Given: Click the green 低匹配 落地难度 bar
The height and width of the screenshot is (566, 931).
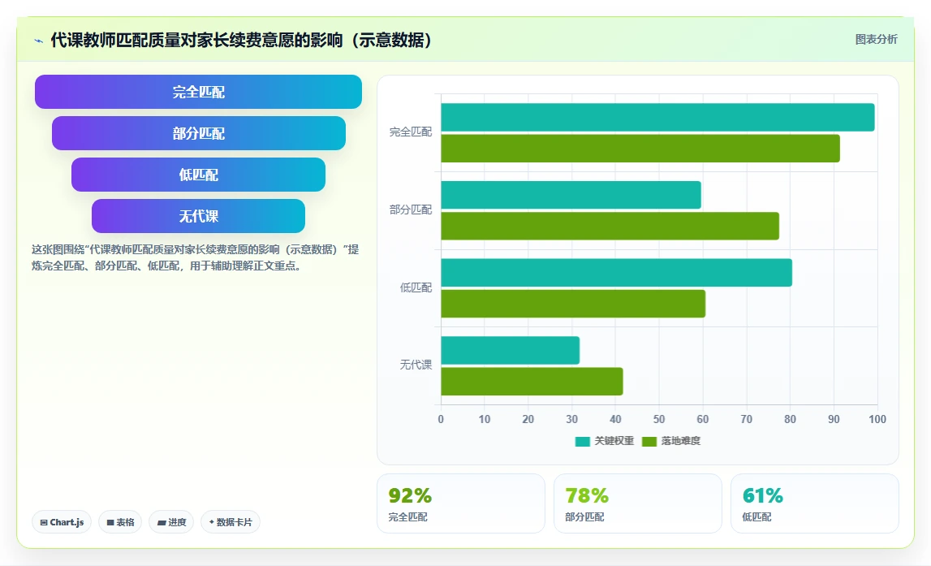Looking at the screenshot, I should [573, 304].
